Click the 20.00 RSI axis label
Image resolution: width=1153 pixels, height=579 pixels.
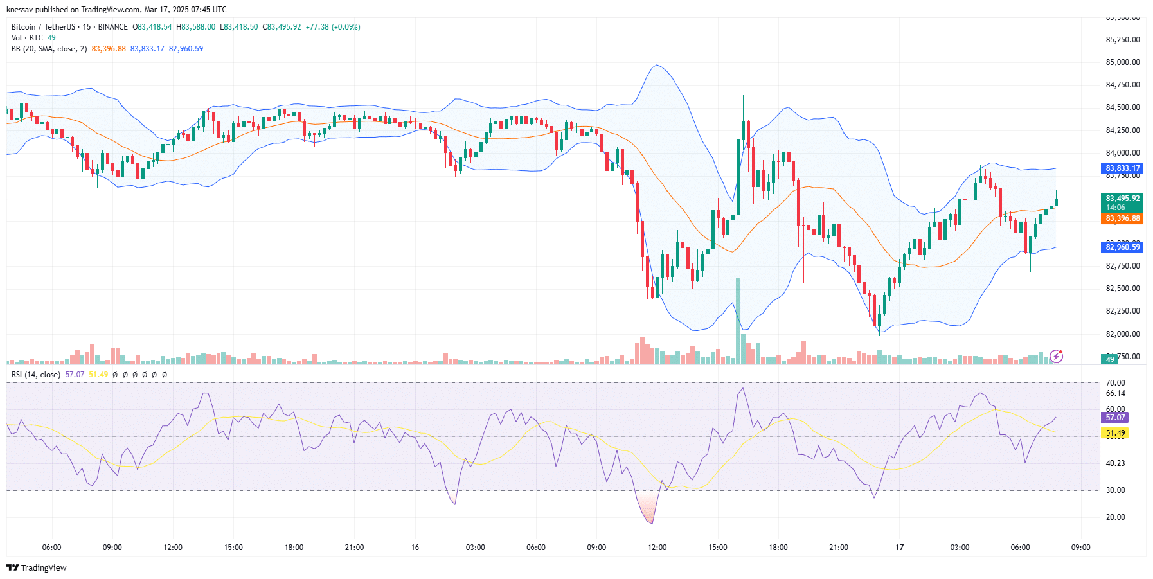point(1115,517)
